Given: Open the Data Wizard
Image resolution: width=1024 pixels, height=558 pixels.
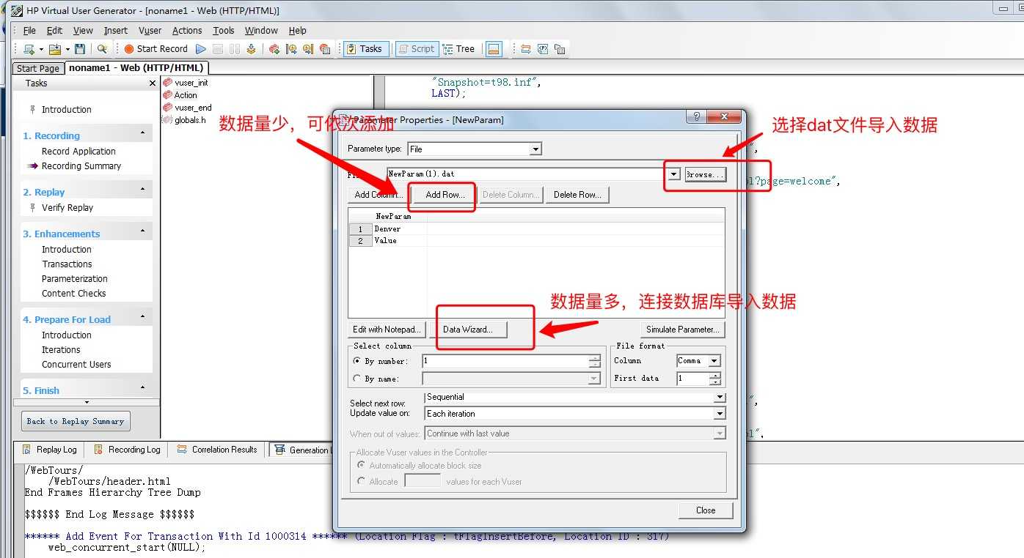Looking at the screenshot, I should pyautogui.click(x=467, y=330).
